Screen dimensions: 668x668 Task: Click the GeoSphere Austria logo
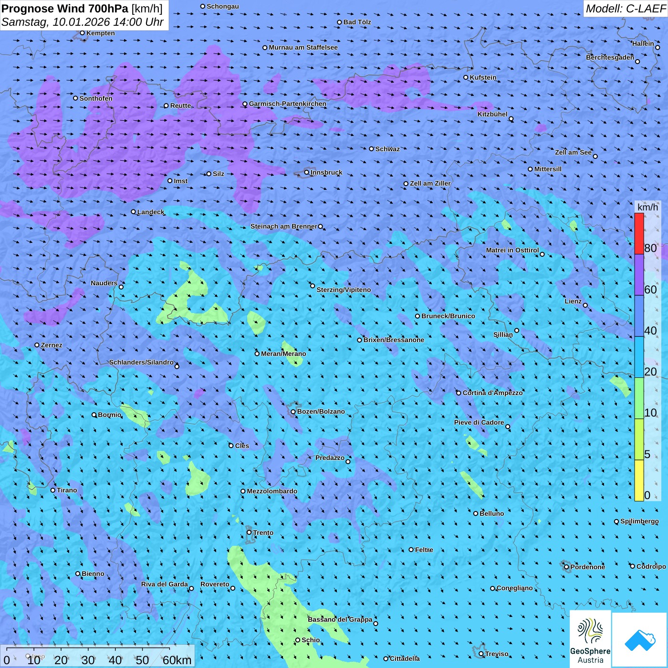590,639
